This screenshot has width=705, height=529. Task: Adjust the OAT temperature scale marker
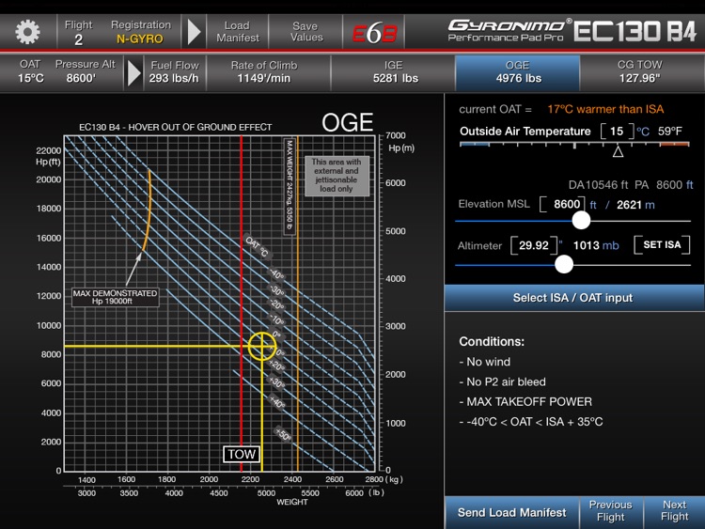[618, 151]
